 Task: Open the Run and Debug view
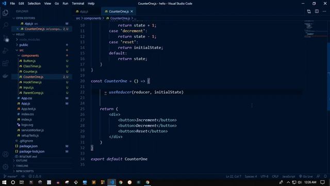point(6,51)
